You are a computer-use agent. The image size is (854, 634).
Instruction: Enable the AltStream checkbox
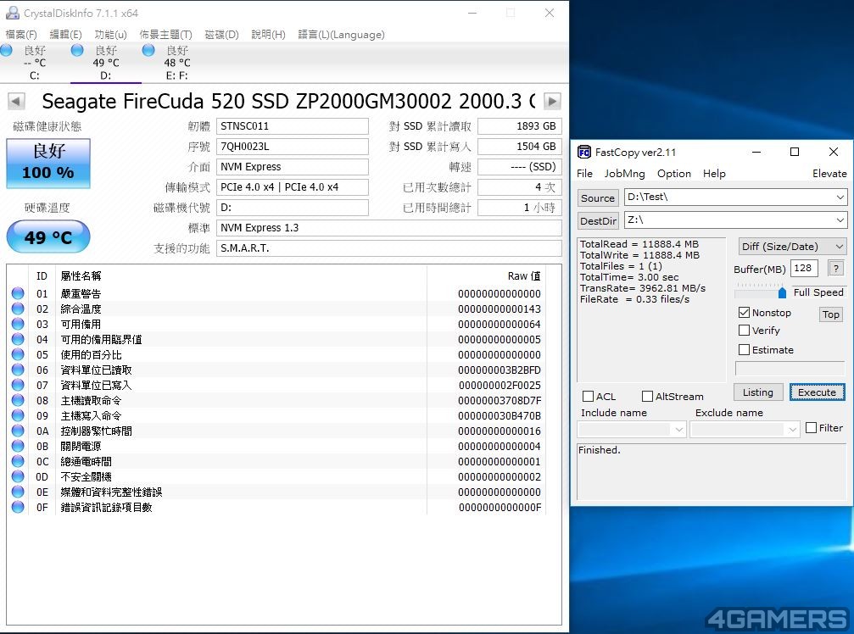pyautogui.click(x=648, y=396)
